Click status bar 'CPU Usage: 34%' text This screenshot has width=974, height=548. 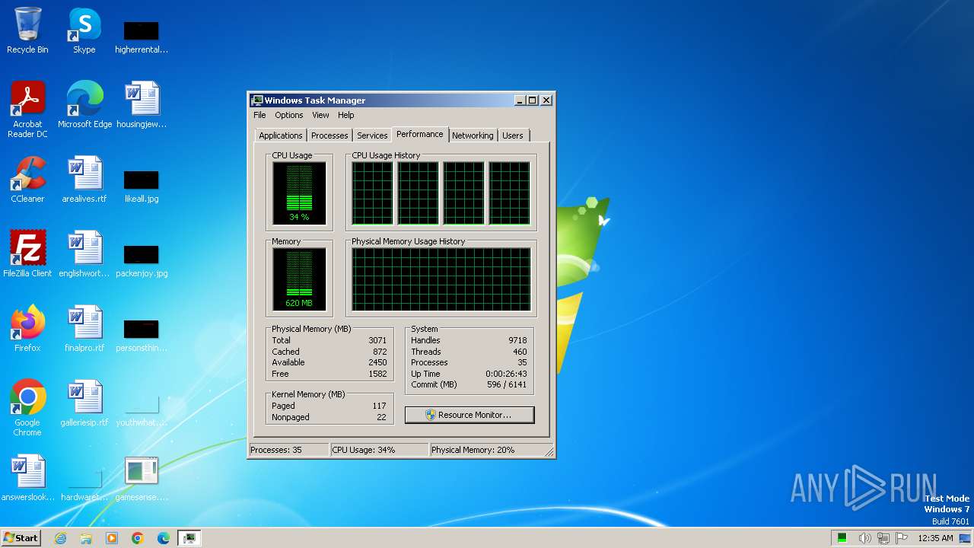click(364, 450)
